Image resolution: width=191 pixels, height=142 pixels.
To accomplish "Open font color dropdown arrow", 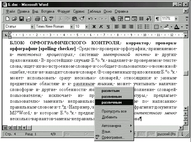I will tap(182, 27).
